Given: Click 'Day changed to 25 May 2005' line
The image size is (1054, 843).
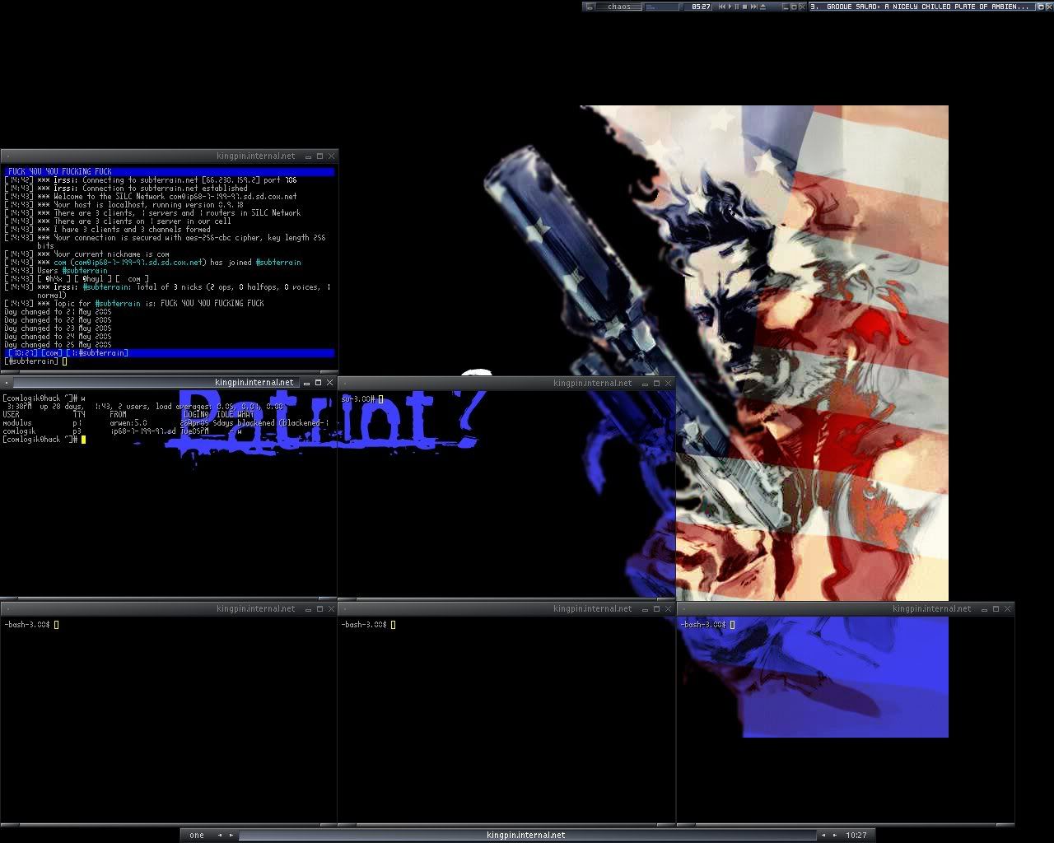Looking at the screenshot, I should click(58, 345).
